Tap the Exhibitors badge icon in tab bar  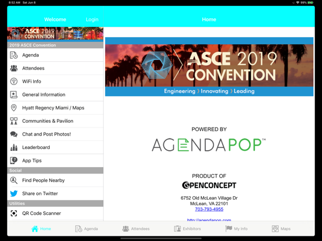(x=177, y=229)
